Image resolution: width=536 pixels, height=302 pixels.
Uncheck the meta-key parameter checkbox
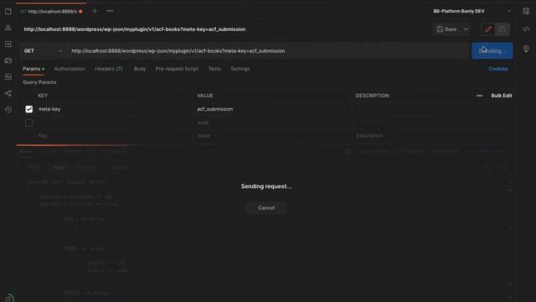[29, 109]
